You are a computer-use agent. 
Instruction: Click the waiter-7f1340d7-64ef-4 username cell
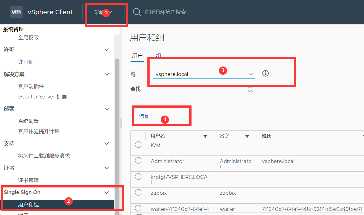(x=180, y=209)
